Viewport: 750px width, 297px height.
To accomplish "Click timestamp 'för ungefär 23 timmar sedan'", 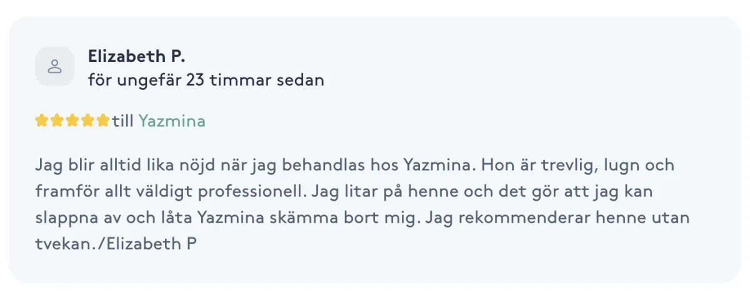I will click(206, 81).
